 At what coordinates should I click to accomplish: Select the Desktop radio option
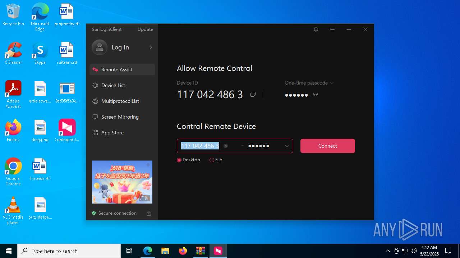[179, 160]
